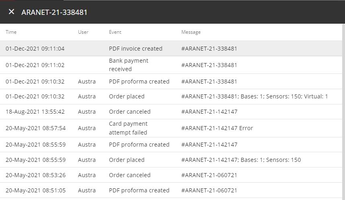Click the 01-Dec-2021 PDF proforma created entry

coord(139,82)
